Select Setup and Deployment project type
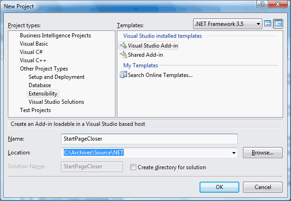 pos(56,77)
